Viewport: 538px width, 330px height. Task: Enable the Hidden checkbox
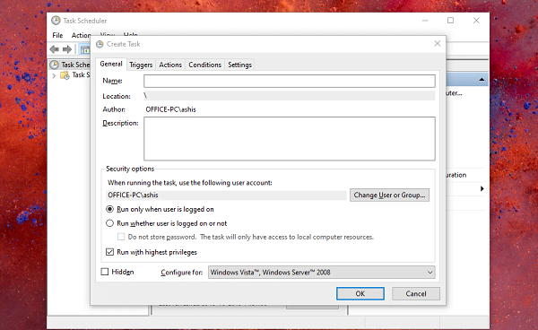[105, 272]
